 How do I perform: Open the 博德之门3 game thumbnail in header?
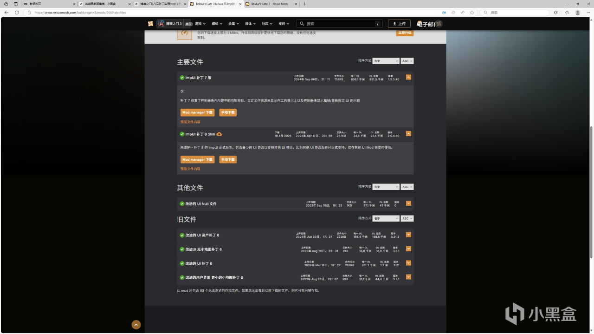point(161,24)
